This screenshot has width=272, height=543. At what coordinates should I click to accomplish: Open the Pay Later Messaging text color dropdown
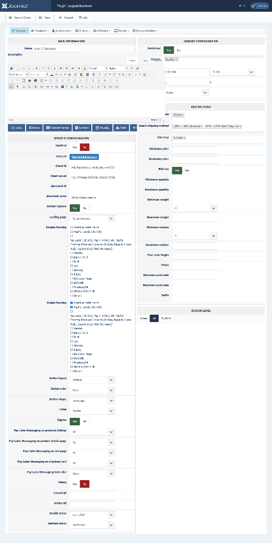(x=92, y=473)
